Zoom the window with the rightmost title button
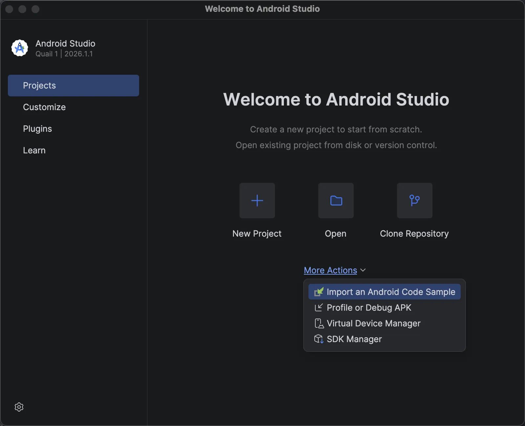 (x=35, y=9)
